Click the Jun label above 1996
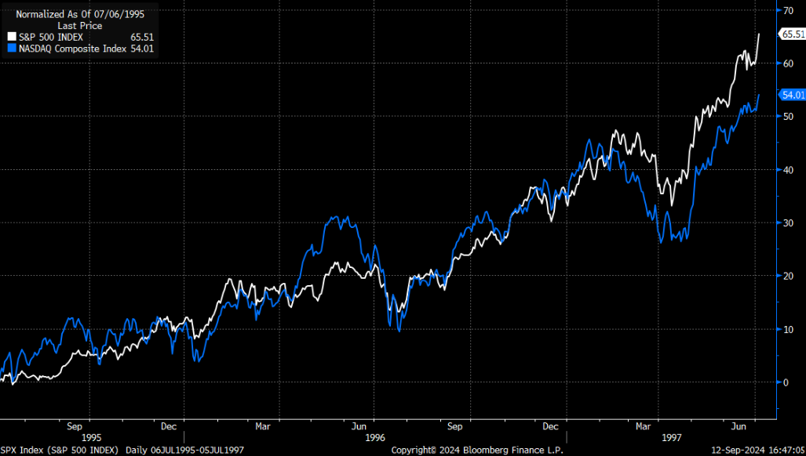This screenshot has width=806, height=456. (x=359, y=426)
